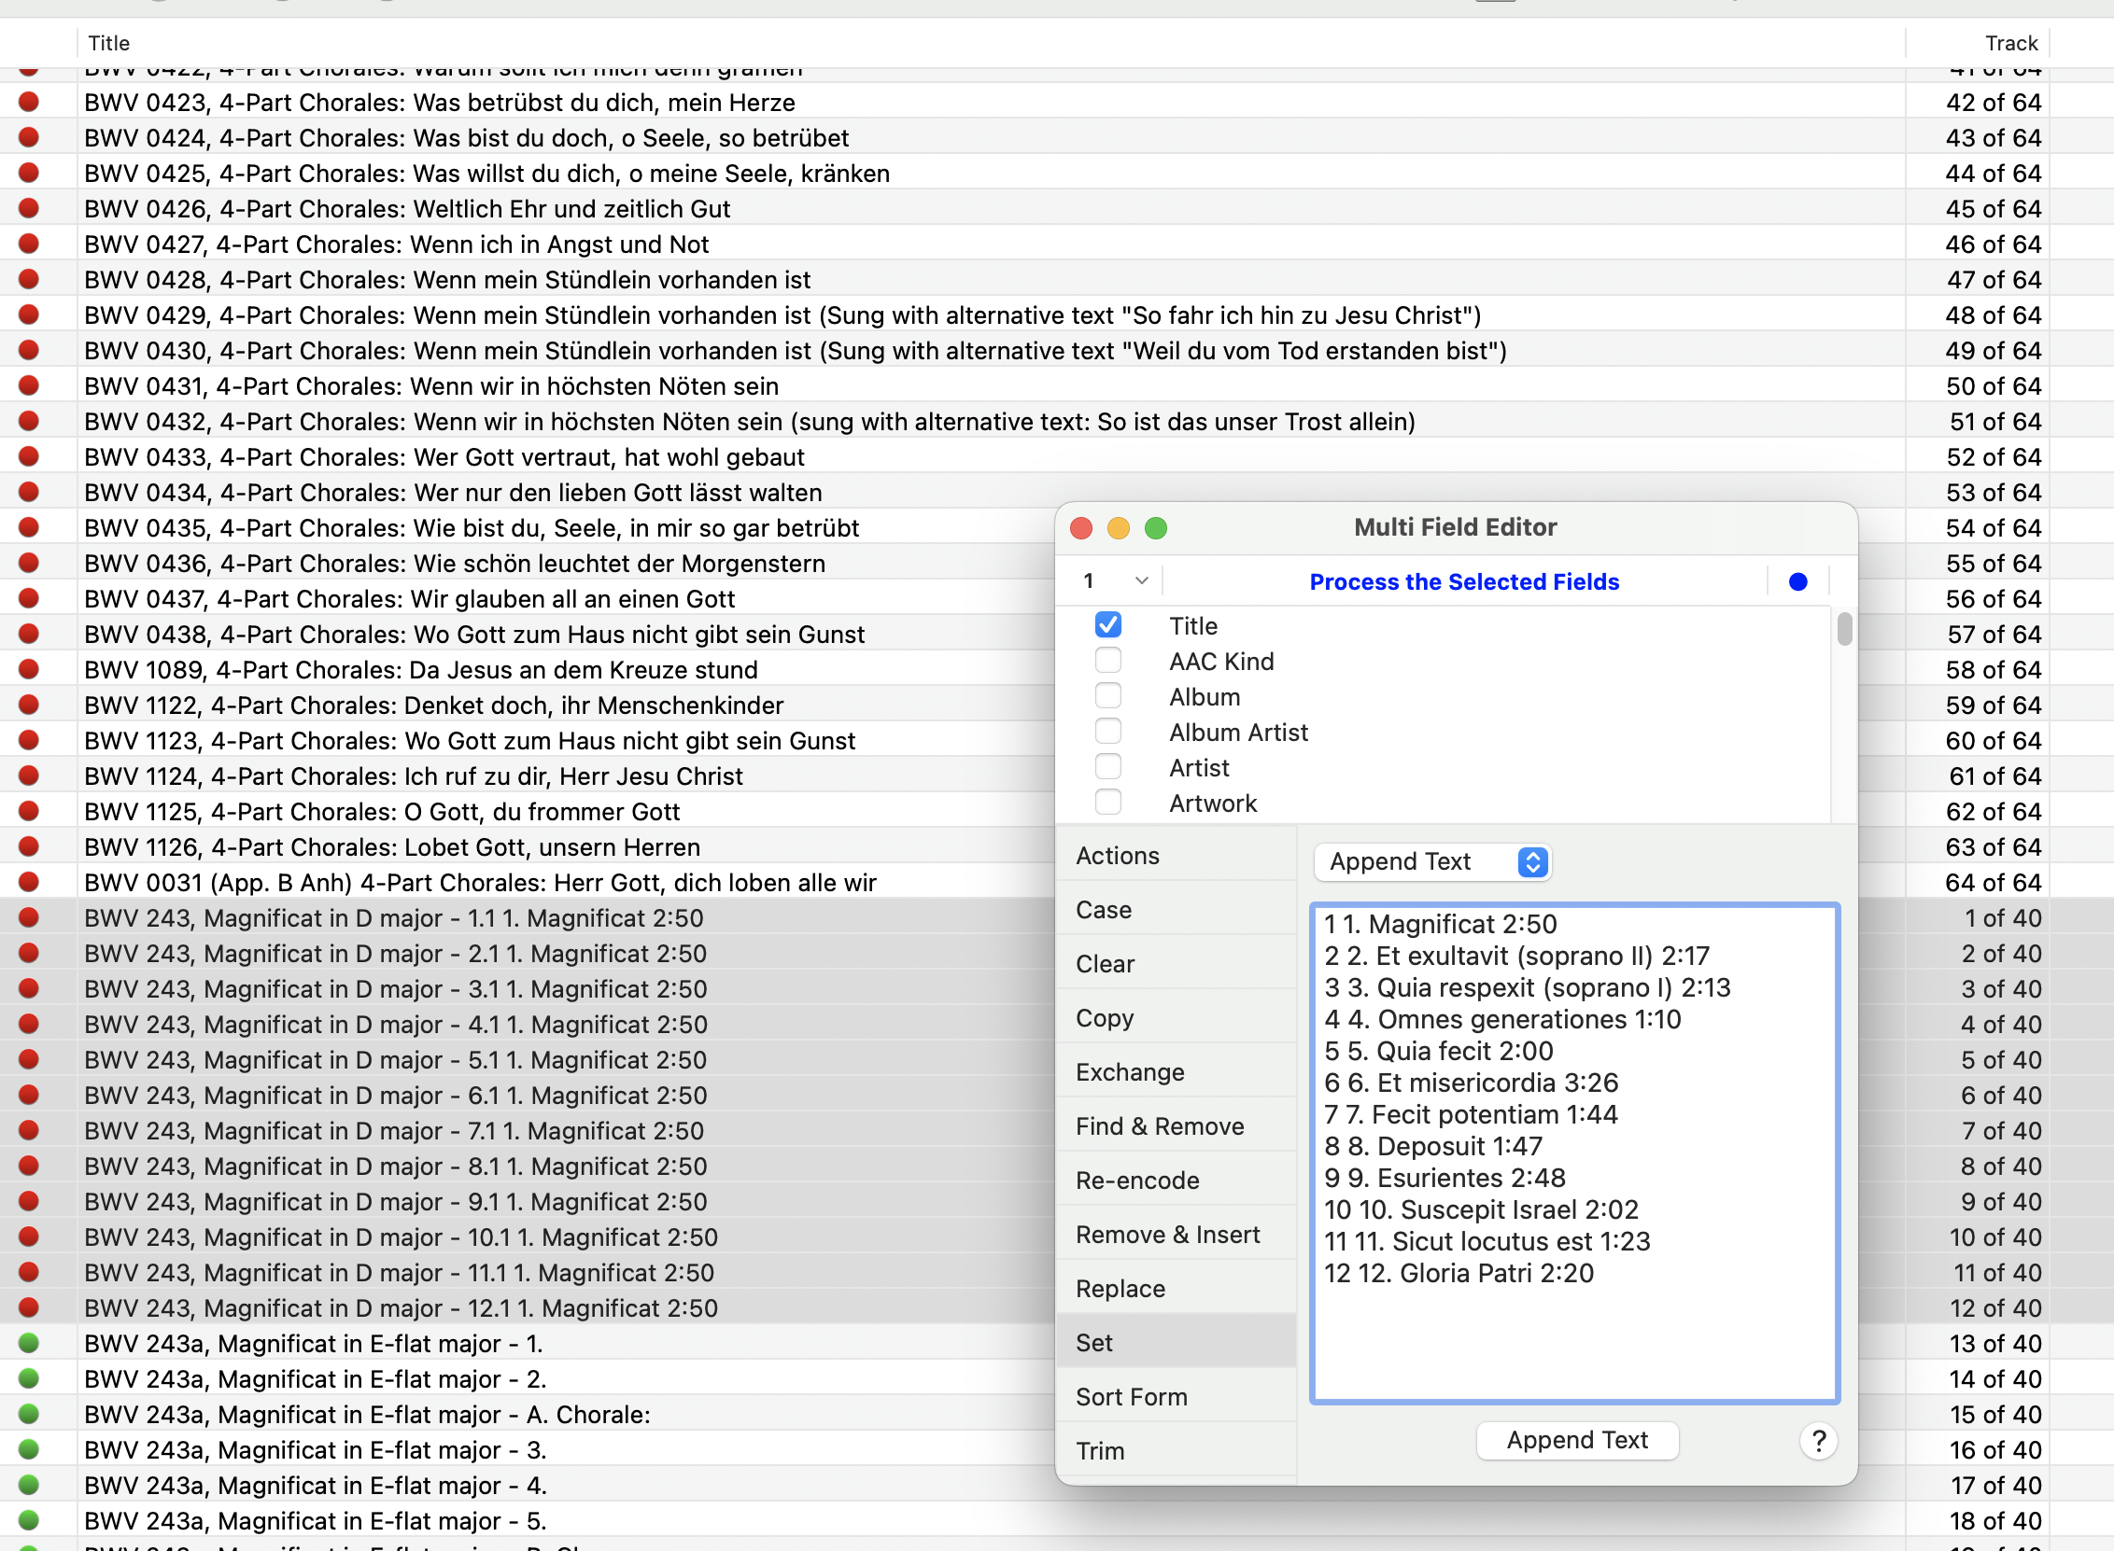Image resolution: width=2114 pixels, height=1551 pixels.
Task: Click the field list scrollbar thumb
Action: click(x=1844, y=630)
